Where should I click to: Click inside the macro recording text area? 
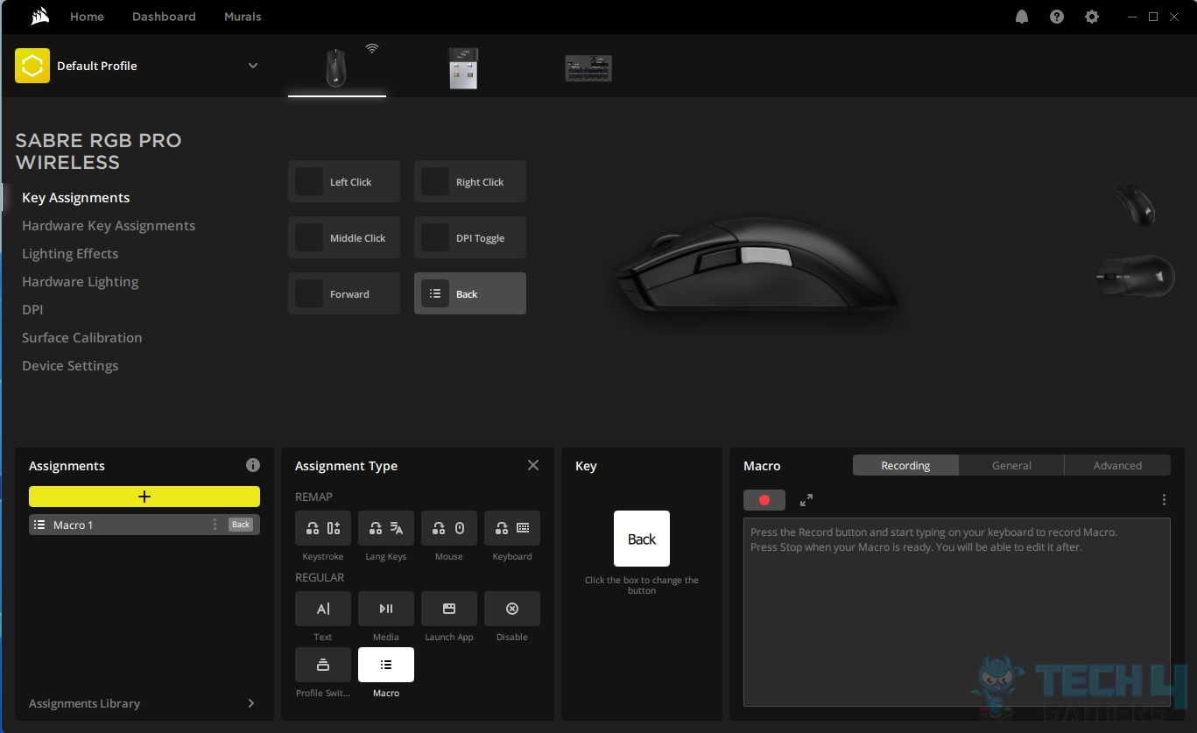click(x=957, y=612)
